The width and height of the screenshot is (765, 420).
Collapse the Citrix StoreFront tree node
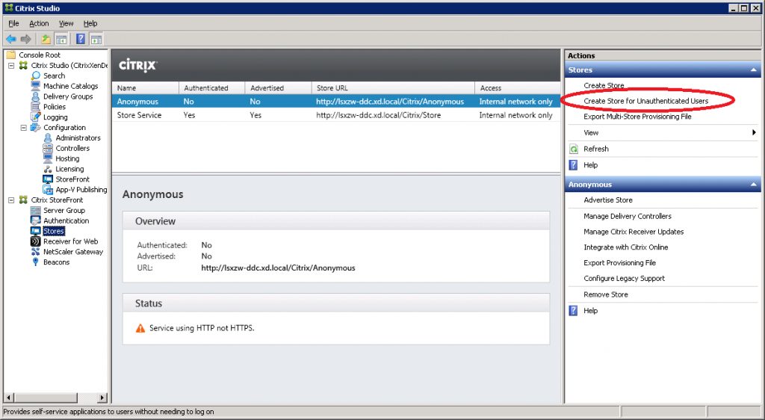(12, 200)
